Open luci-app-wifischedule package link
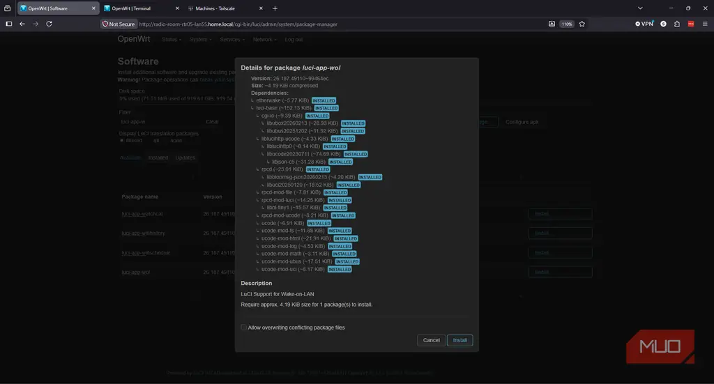 click(x=146, y=253)
